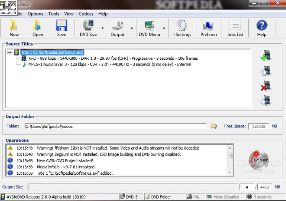Expand the DVD Menu dropdown arrow
The image size is (286, 201).
coord(164,28)
